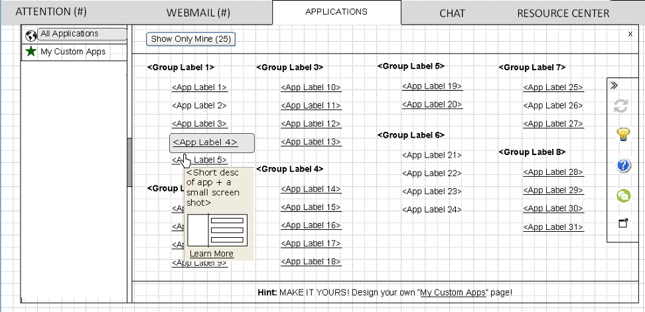
Task: Open App Label 19 link
Action: coord(431,86)
